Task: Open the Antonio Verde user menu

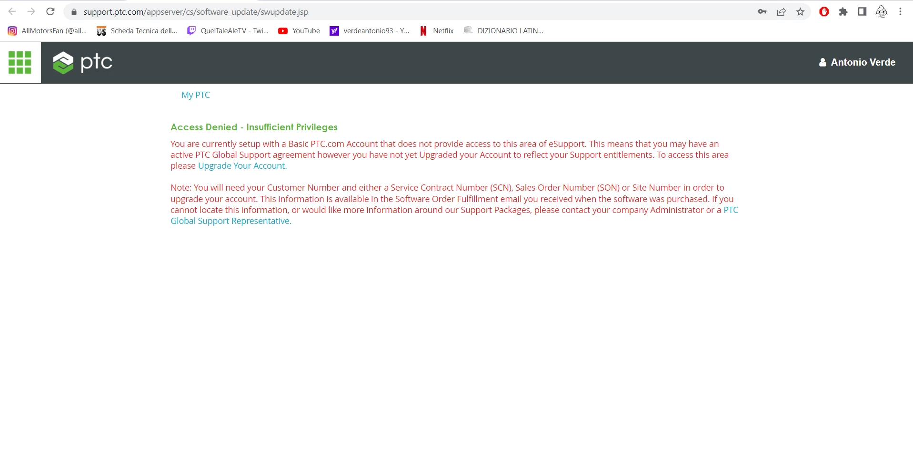Action: tap(857, 62)
